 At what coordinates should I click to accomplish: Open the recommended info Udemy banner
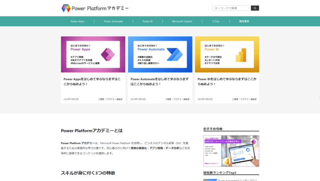[x=231, y=151]
